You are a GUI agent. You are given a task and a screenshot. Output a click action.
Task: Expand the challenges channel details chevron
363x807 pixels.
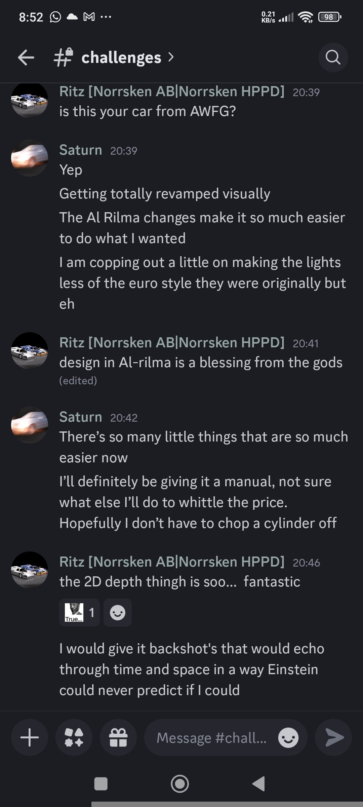click(x=171, y=57)
